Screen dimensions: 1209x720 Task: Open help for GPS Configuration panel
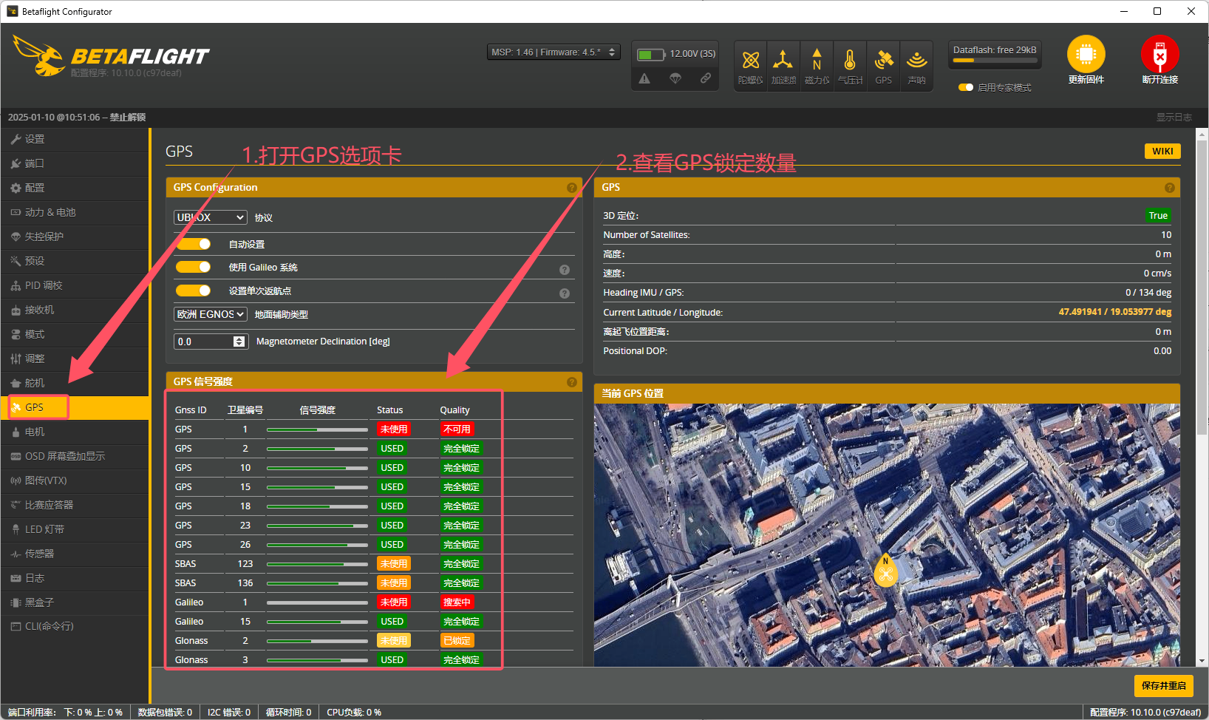click(571, 188)
